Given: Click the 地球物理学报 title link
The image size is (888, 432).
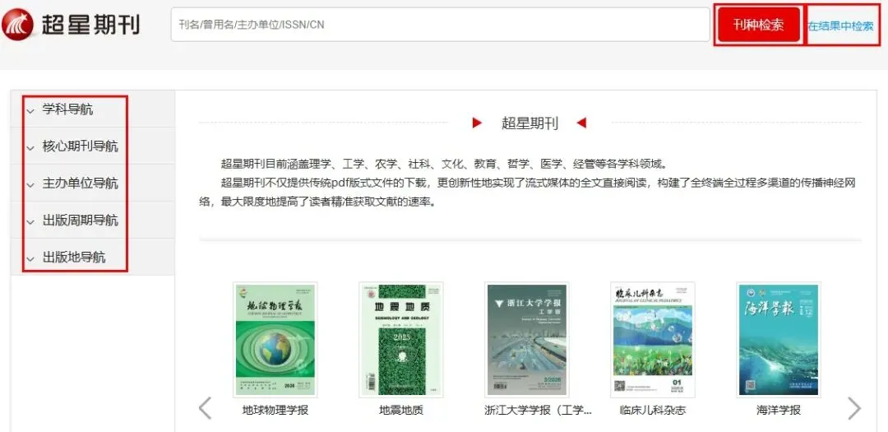Looking at the screenshot, I should (275, 410).
